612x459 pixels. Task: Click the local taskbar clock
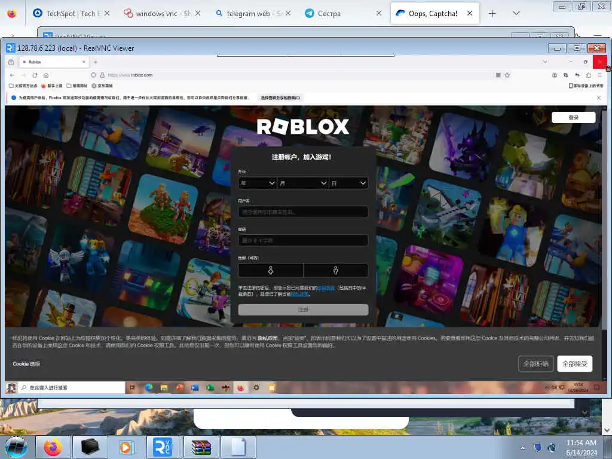[582, 448]
